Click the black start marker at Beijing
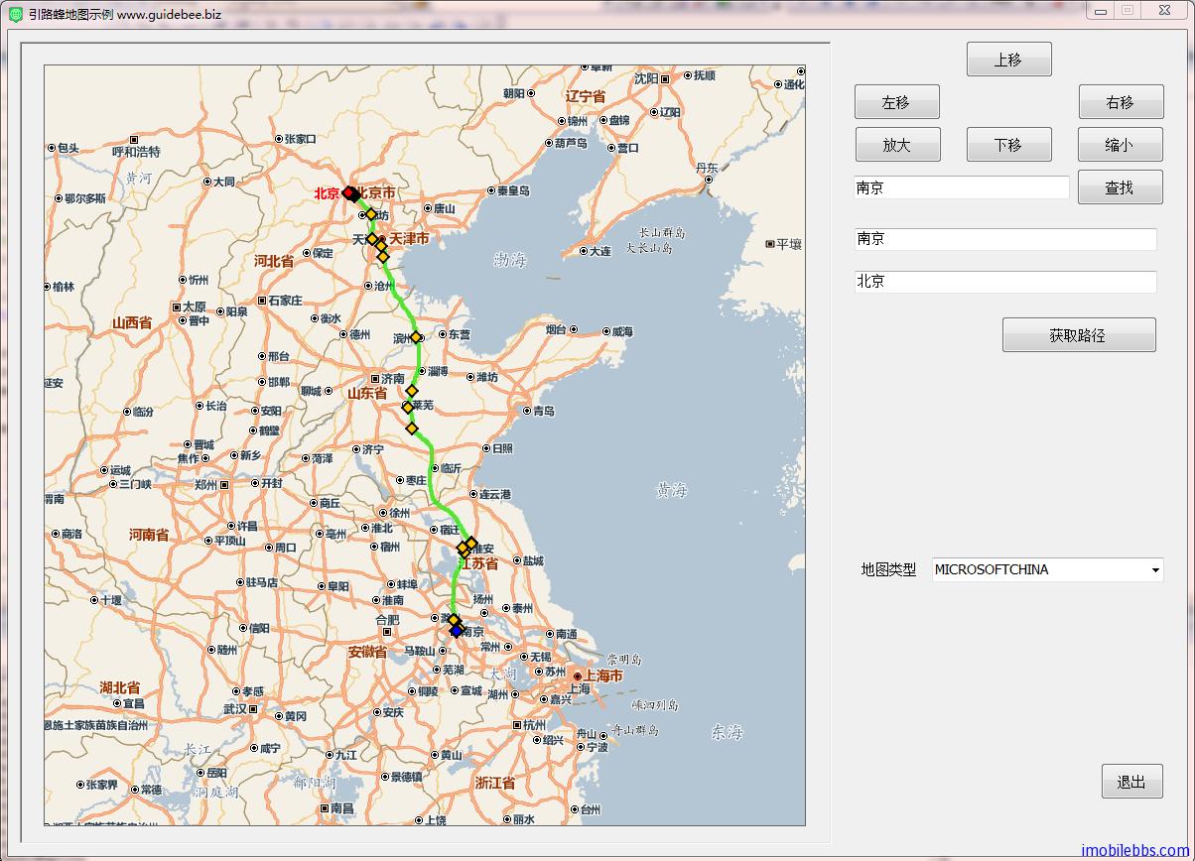 tap(354, 194)
